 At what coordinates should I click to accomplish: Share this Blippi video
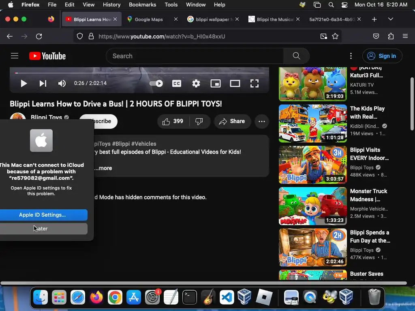(x=232, y=121)
